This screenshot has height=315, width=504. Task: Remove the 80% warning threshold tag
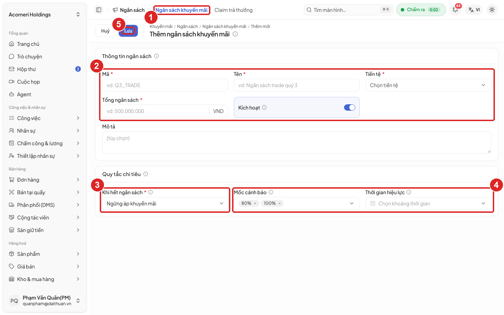tap(255, 203)
